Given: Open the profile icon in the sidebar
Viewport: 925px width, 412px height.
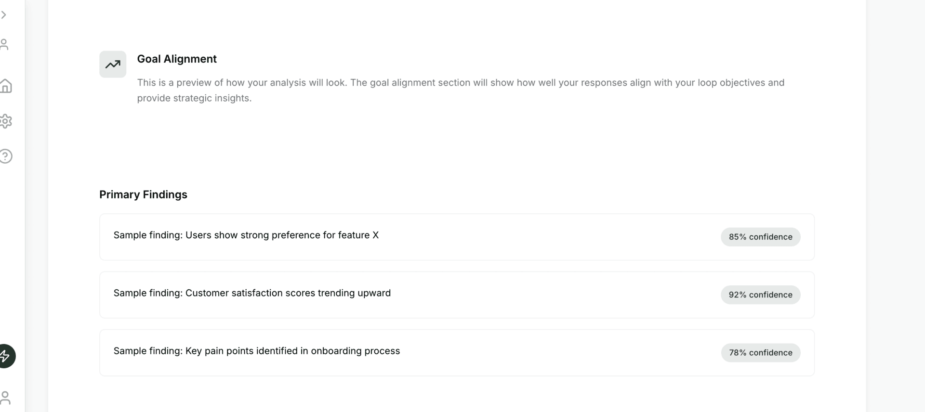Looking at the screenshot, I should pos(5,44).
